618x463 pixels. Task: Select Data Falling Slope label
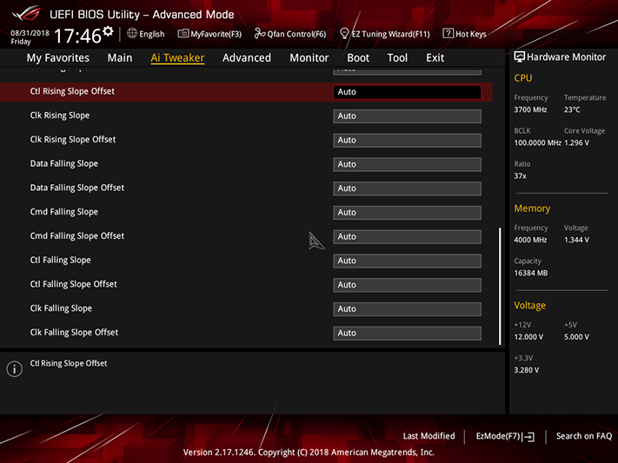click(63, 163)
